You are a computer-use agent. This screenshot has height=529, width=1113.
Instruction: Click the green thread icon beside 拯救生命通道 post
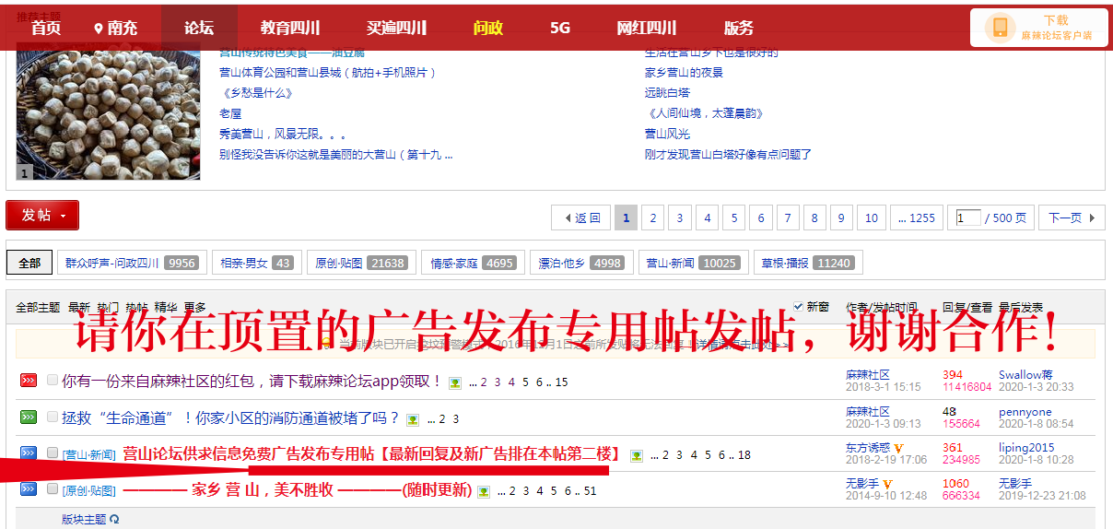click(x=29, y=417)
